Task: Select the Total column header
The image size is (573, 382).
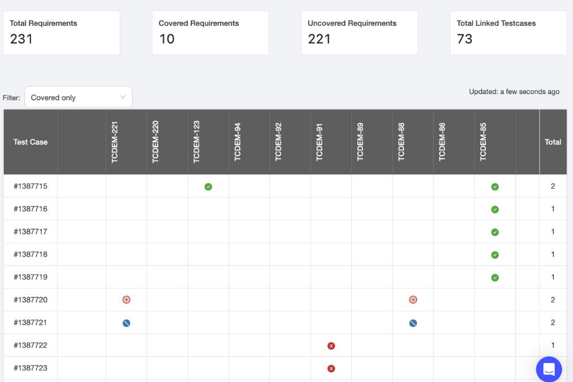Action: 552,141
